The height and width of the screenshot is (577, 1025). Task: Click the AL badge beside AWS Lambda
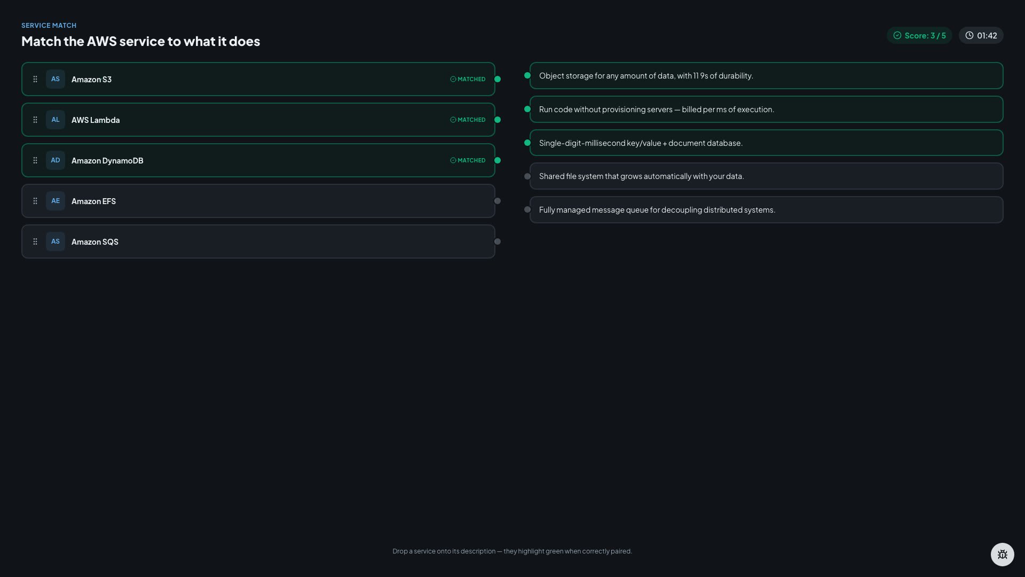[56, 120]
